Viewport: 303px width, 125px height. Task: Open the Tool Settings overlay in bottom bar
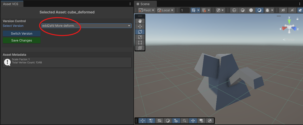pyautogui.click(x=151, y=121)
